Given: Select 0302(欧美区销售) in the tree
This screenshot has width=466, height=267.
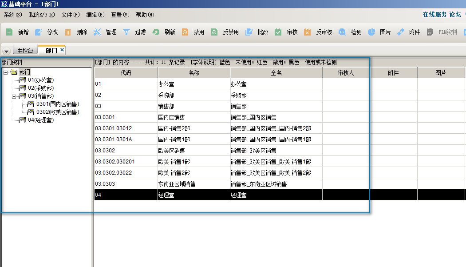Looking at the screenshot, I should pyautogui.click(x=57, y=112).
